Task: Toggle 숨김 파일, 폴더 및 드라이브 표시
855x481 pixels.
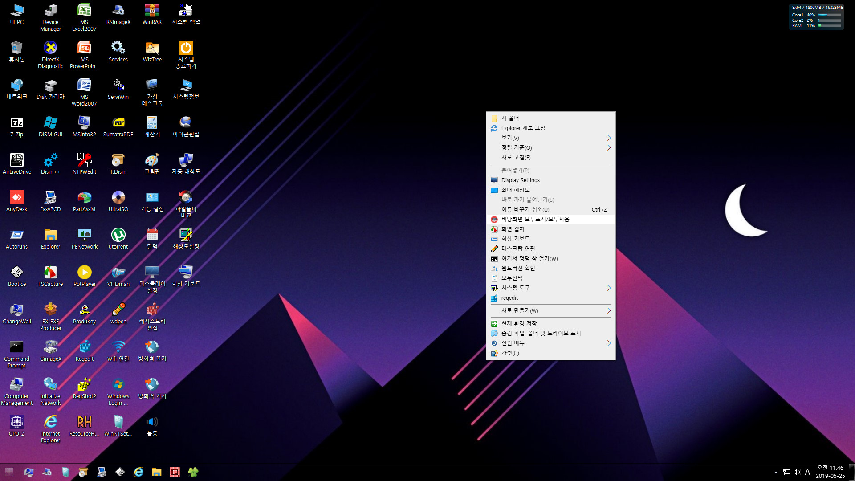Action: 550,333
